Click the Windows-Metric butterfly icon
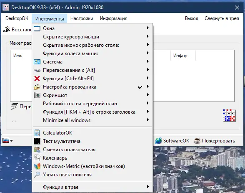Viewport: 245px width, 193px height. pos(37,166)
